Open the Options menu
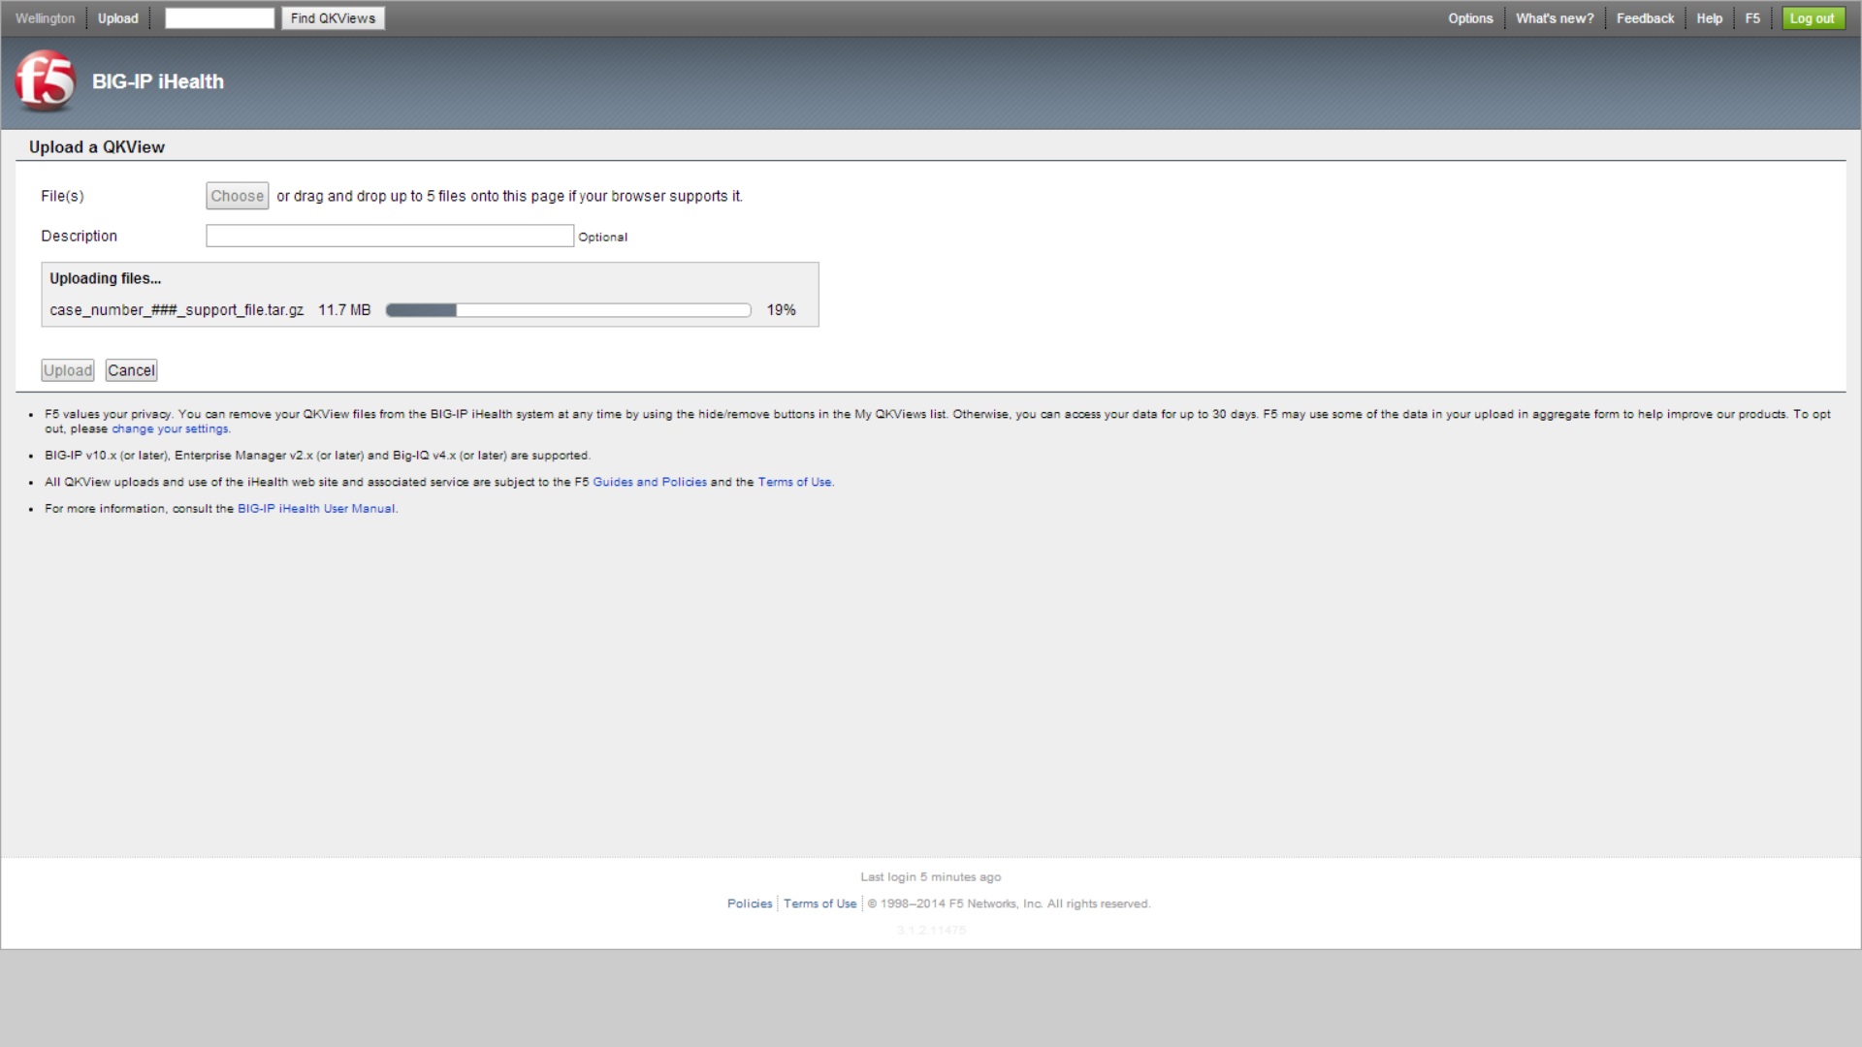 pyautogui.click(x=1470, y=18)
